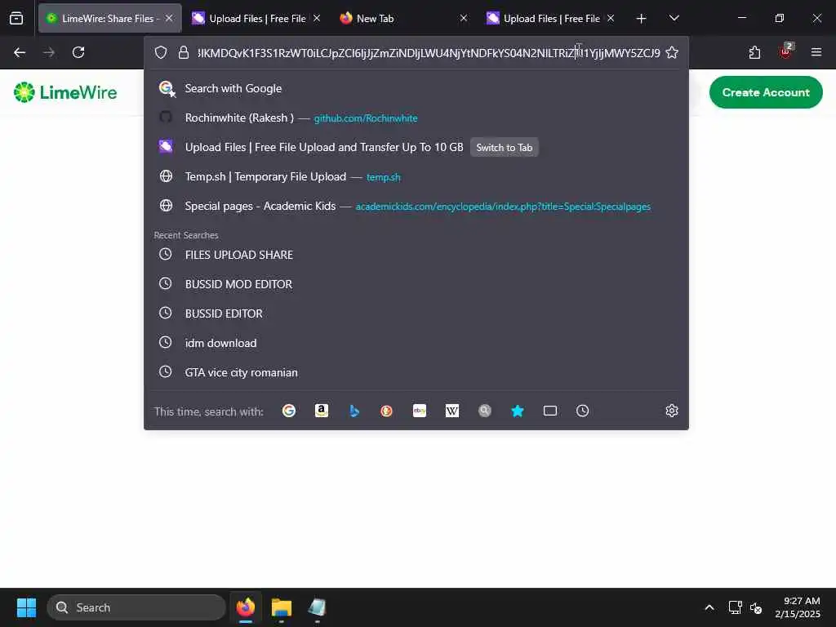Open Firefox from the taskbar
Image resolution: width=836 pixels, height=627 pixels.
pyautogui.click(x=246, y=607)
